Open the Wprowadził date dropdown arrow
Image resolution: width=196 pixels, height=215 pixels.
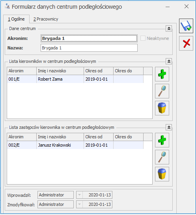pos(79,195)
